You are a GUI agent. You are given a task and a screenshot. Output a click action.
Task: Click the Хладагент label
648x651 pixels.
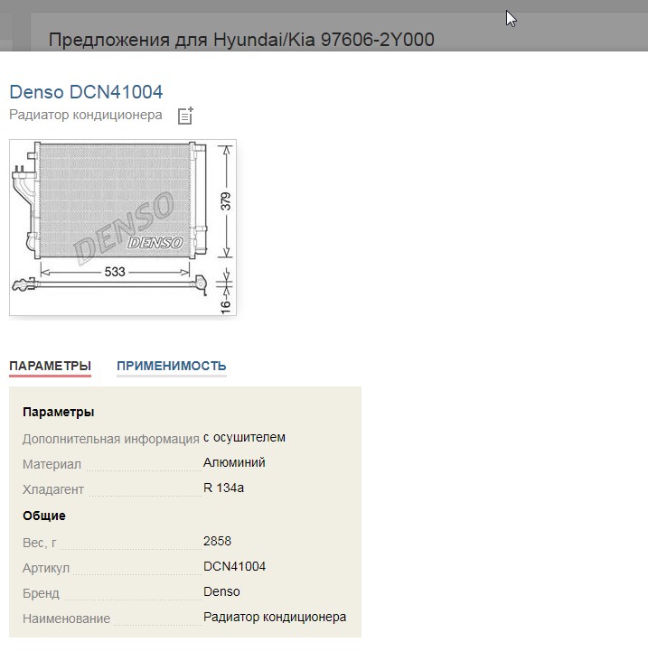pos(52,489)
